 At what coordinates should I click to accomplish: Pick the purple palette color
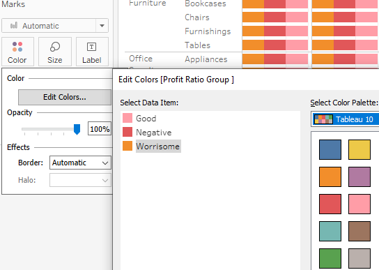(x=359, y=177)
